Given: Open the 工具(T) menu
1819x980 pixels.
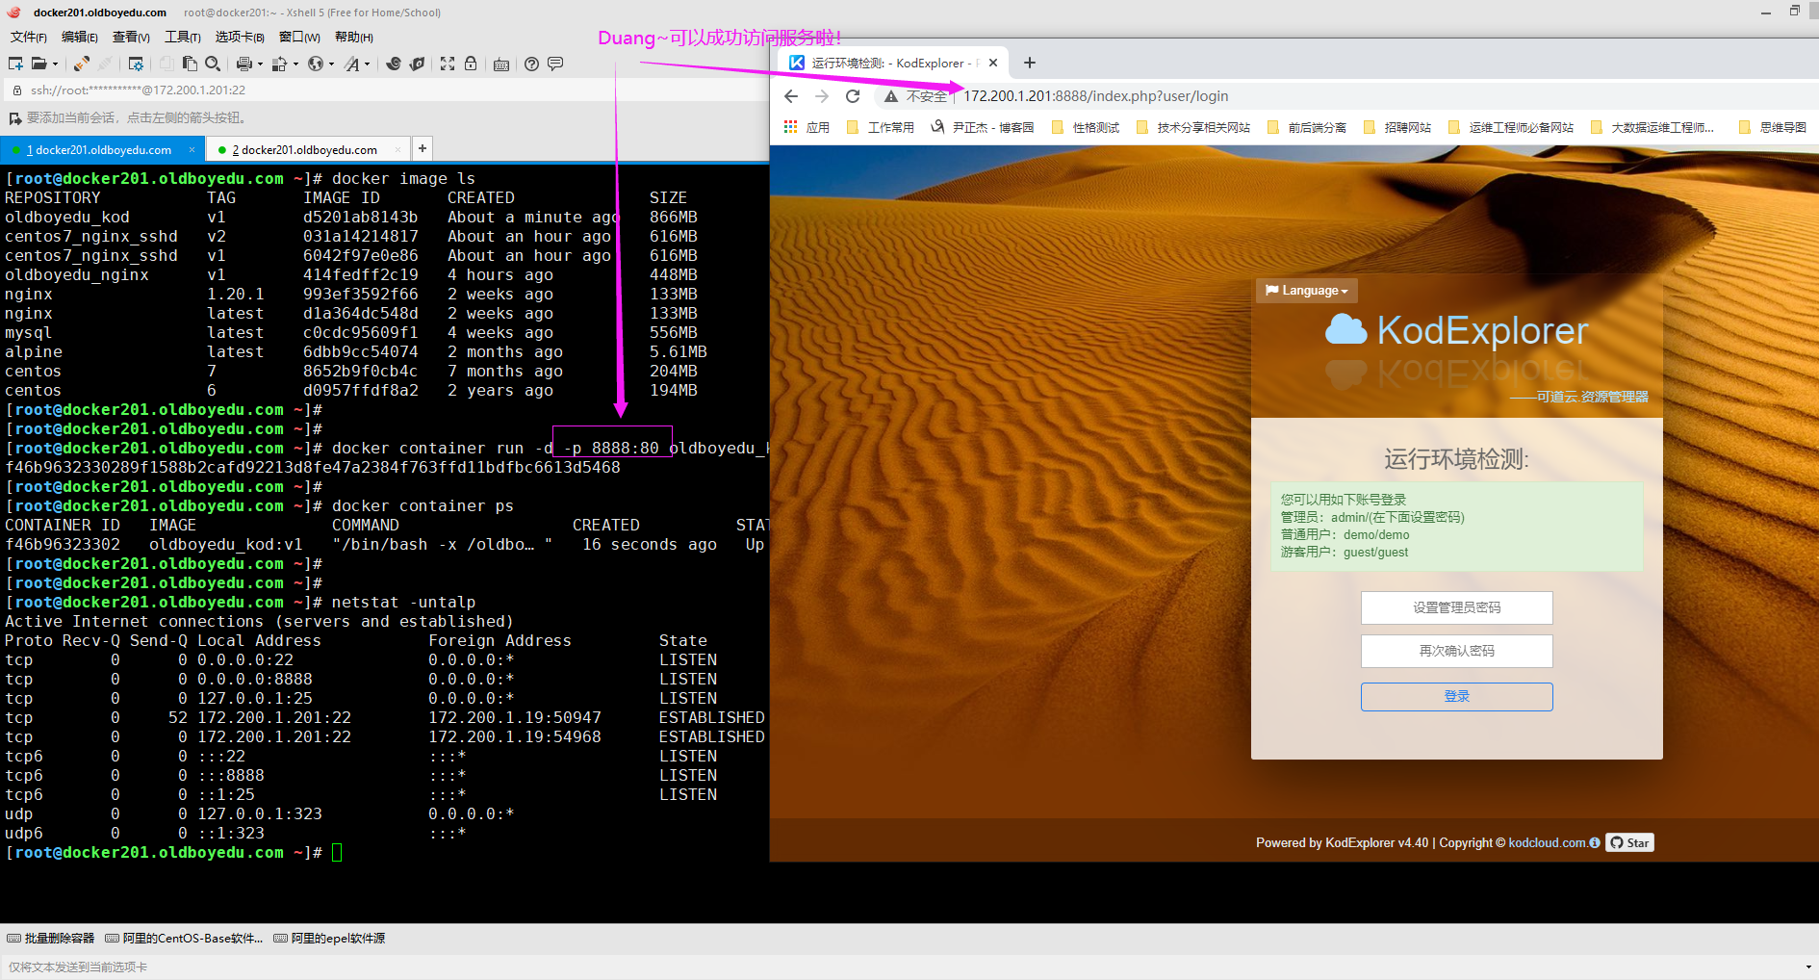Looking at the screenshot, I should 182,37.
